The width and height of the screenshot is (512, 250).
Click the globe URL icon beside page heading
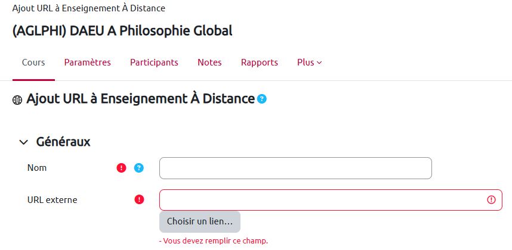(x=17, y=100)
